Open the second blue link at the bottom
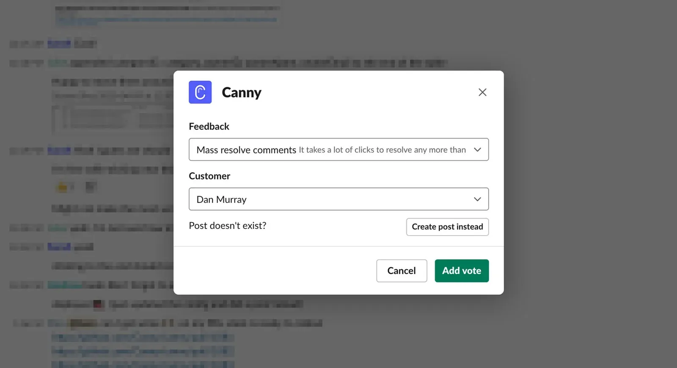 [143, 351]
